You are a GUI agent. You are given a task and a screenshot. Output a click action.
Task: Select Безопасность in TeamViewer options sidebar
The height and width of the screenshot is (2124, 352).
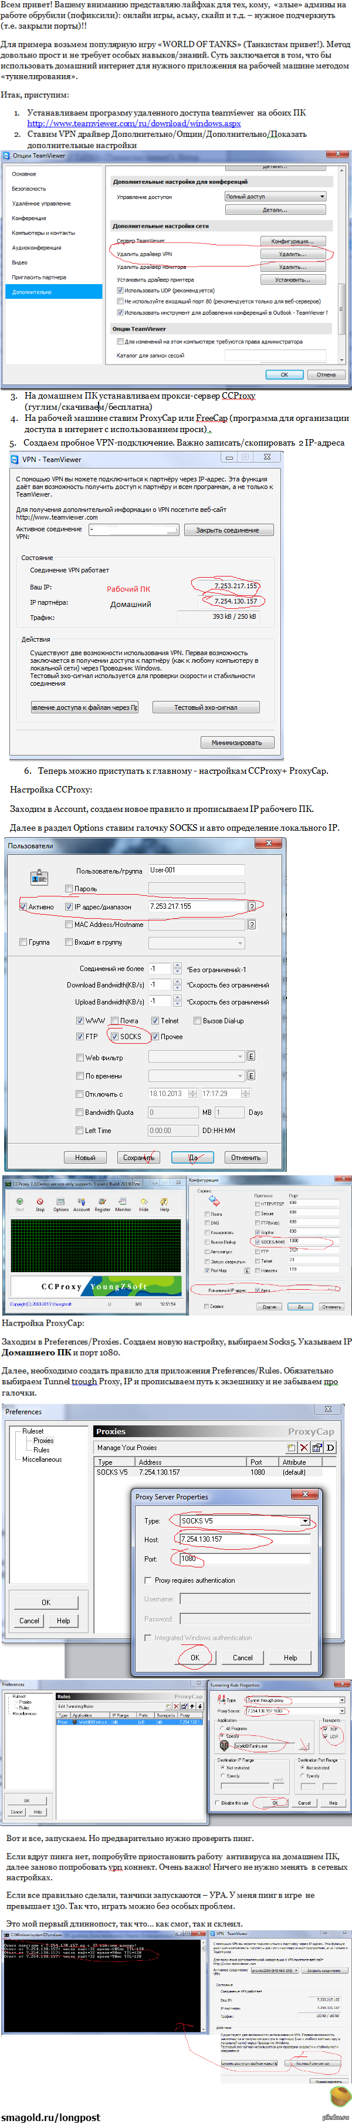(x=29, y=189)
